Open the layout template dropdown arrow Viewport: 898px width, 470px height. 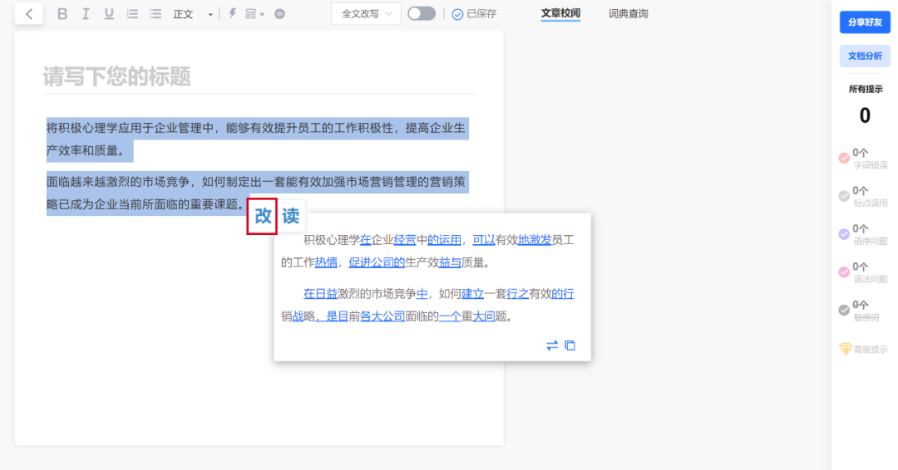pyautogui.click(x=262, y=14)
